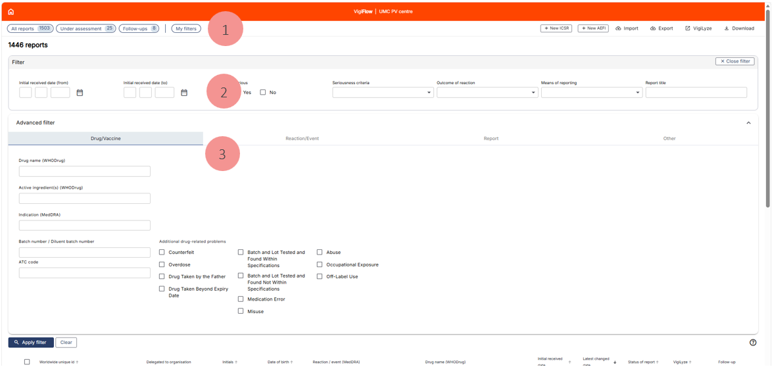Check the Counterfeit checkbox

pos(162,253)
